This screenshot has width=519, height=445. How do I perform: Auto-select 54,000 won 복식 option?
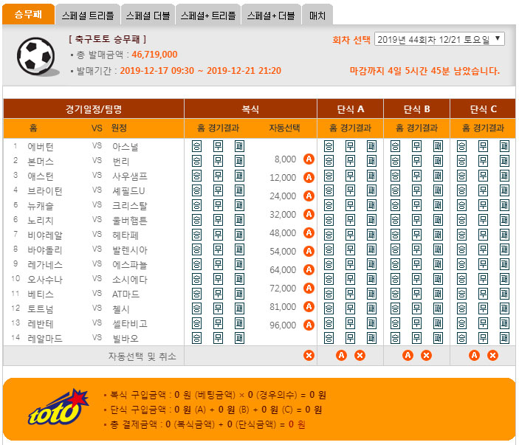tap(309, 252)
